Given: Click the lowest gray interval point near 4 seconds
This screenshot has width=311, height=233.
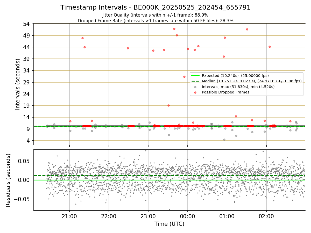Looking at the screenshot, I should [x=224, y=140].
